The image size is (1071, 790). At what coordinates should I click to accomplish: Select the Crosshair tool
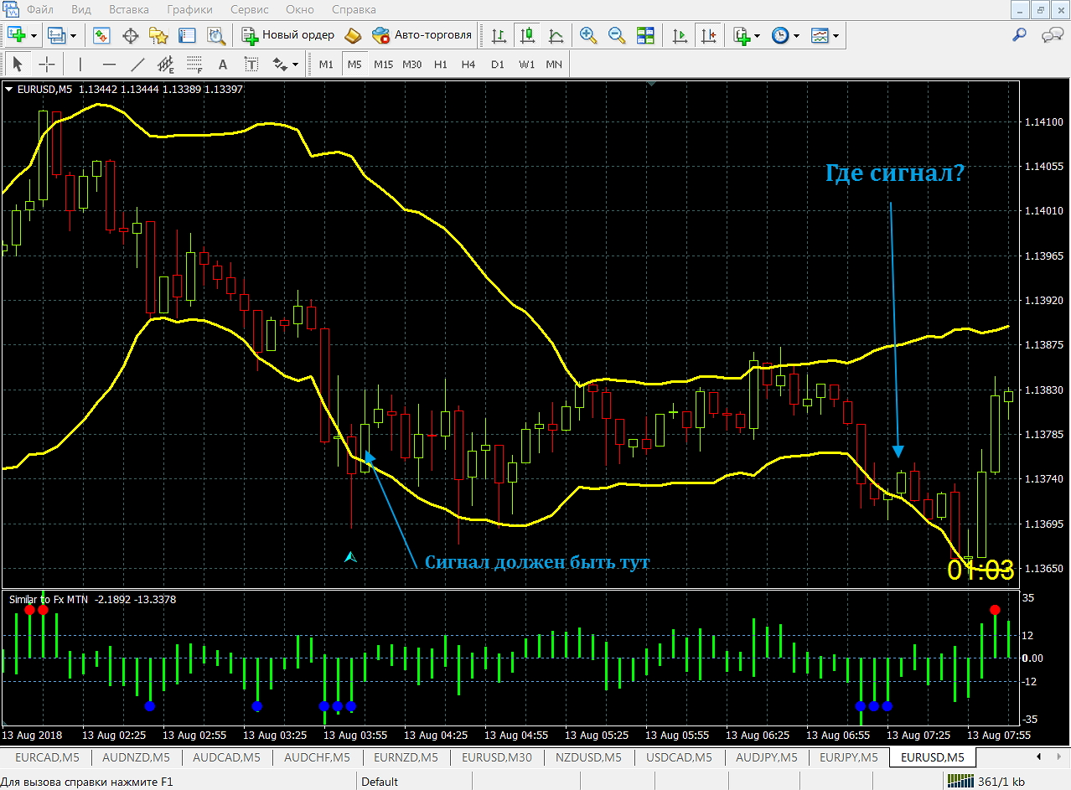(47, 64)
